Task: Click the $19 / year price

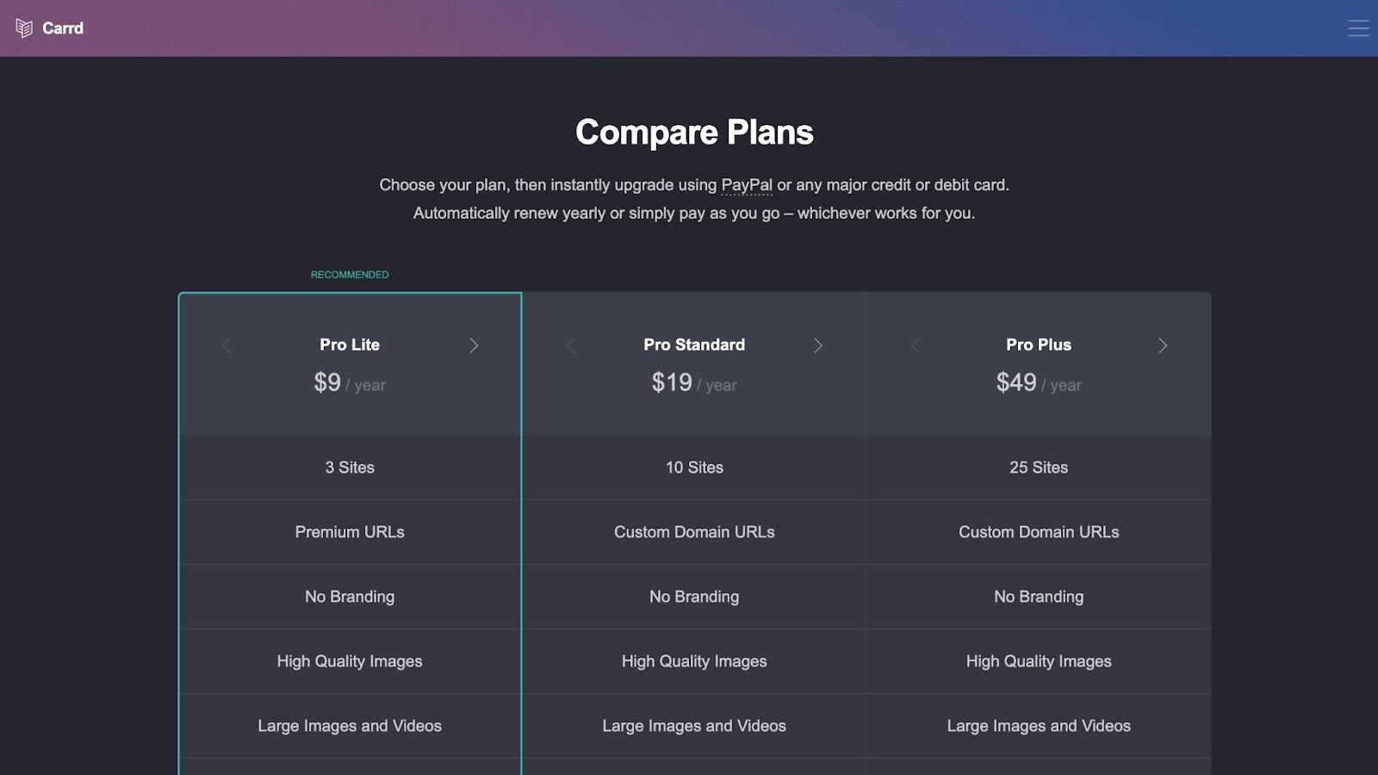Action: pos(694,382)
